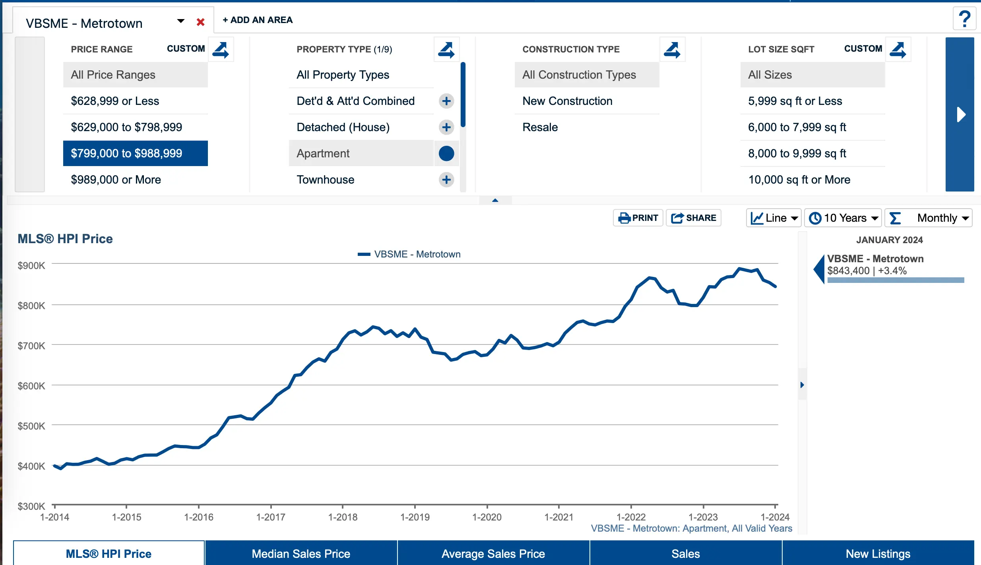The image size is (981, 565).
Task: Open the 10 Years time range dropdown
Action: click(x=843, y=218)
